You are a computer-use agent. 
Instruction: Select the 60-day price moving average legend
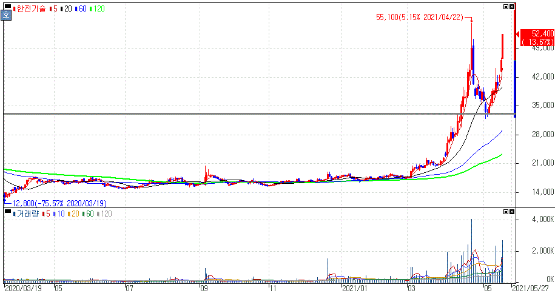[x=81, y=9]
